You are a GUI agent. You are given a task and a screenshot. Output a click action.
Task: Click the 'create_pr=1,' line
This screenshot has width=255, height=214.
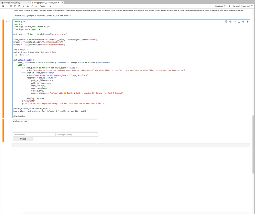pos(38,91)
